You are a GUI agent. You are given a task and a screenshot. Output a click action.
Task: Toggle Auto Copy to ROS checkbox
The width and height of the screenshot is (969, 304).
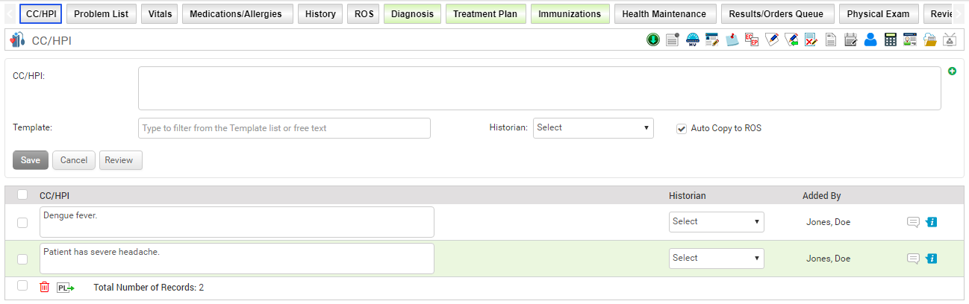coord(681,128)
